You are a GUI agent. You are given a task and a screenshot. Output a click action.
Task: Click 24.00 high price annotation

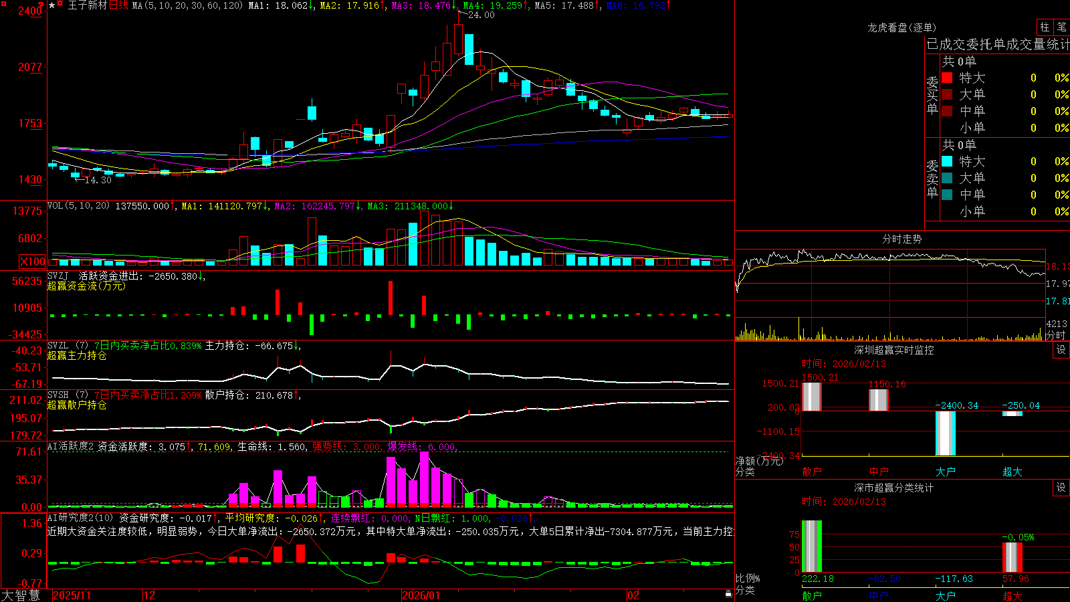point(481,15)
